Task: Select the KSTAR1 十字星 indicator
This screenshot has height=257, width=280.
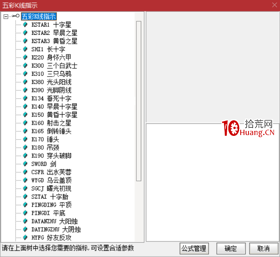Action: click(52, 25)
